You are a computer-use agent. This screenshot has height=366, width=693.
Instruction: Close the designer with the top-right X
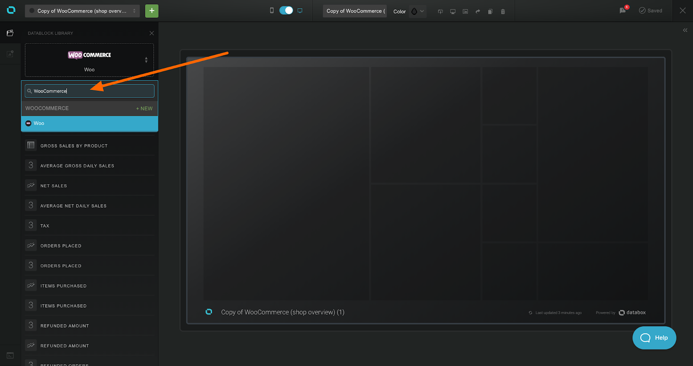coord(683,10)
